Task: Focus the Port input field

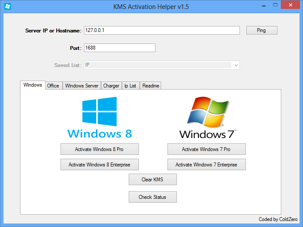Action: [120, 48]
